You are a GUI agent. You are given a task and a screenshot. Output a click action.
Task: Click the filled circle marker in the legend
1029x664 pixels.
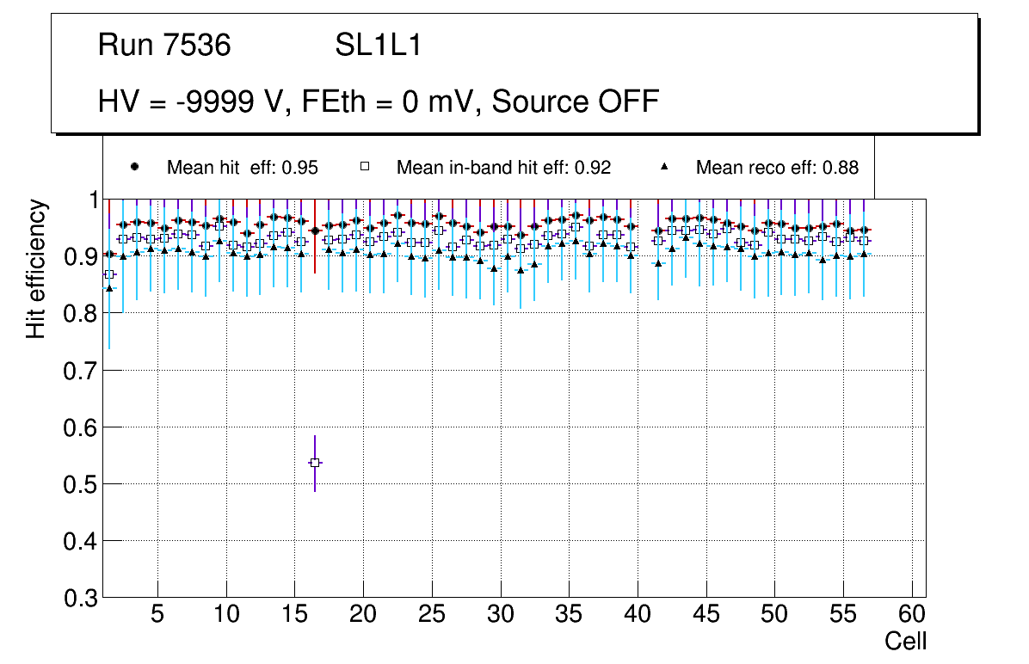(134, 168)
